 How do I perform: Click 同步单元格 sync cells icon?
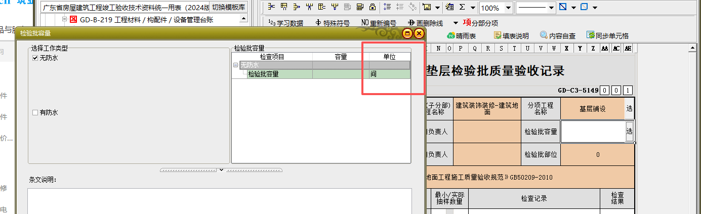607,35
